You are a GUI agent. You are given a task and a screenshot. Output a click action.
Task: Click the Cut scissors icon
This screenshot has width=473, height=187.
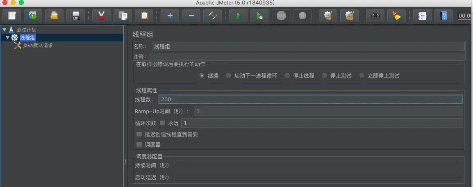coord(101,16)
